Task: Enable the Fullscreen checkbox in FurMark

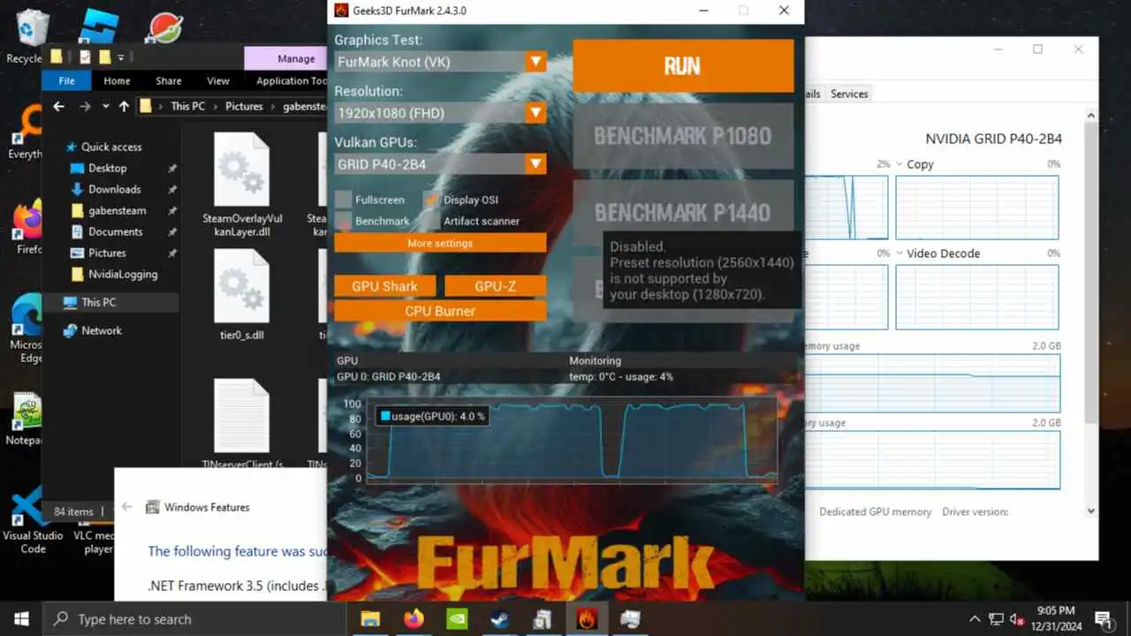Action: tap(343, 200)
